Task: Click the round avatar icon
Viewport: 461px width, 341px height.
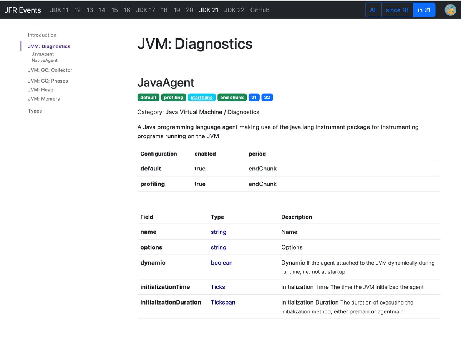Action: pos(450,10)
